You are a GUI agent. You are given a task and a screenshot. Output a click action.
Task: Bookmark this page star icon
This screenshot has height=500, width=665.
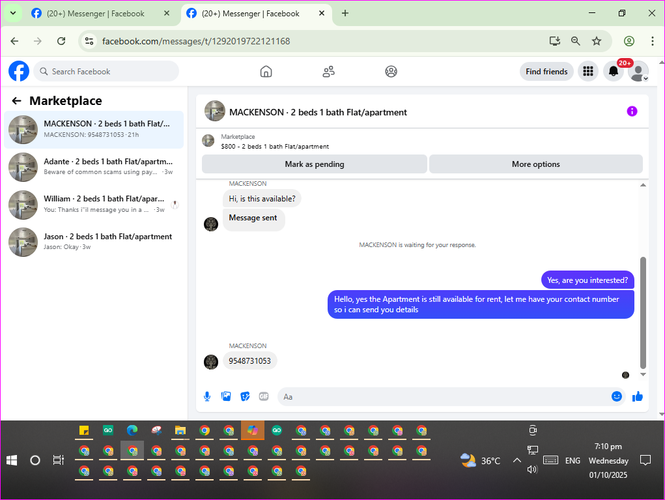point(597,41)
